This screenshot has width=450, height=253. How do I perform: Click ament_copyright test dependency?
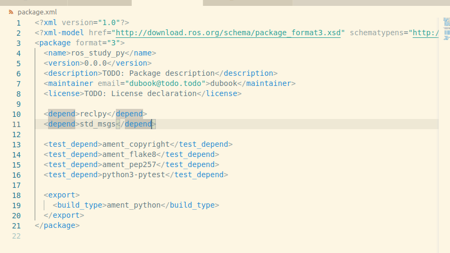tap(136, 144)
